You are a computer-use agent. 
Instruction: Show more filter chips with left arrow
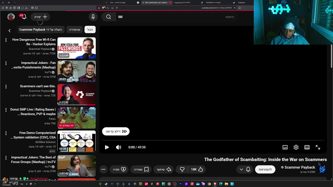click(9, 31)
